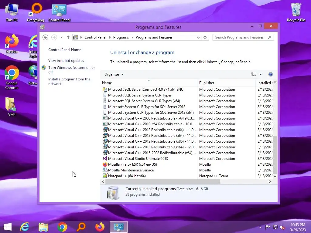Click the taskbar clock showing 10:43 PM
This screenshot has width=311, height=233.
point(298,227)
